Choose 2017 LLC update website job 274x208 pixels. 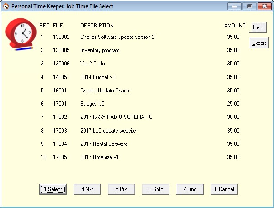coord(108,131)
